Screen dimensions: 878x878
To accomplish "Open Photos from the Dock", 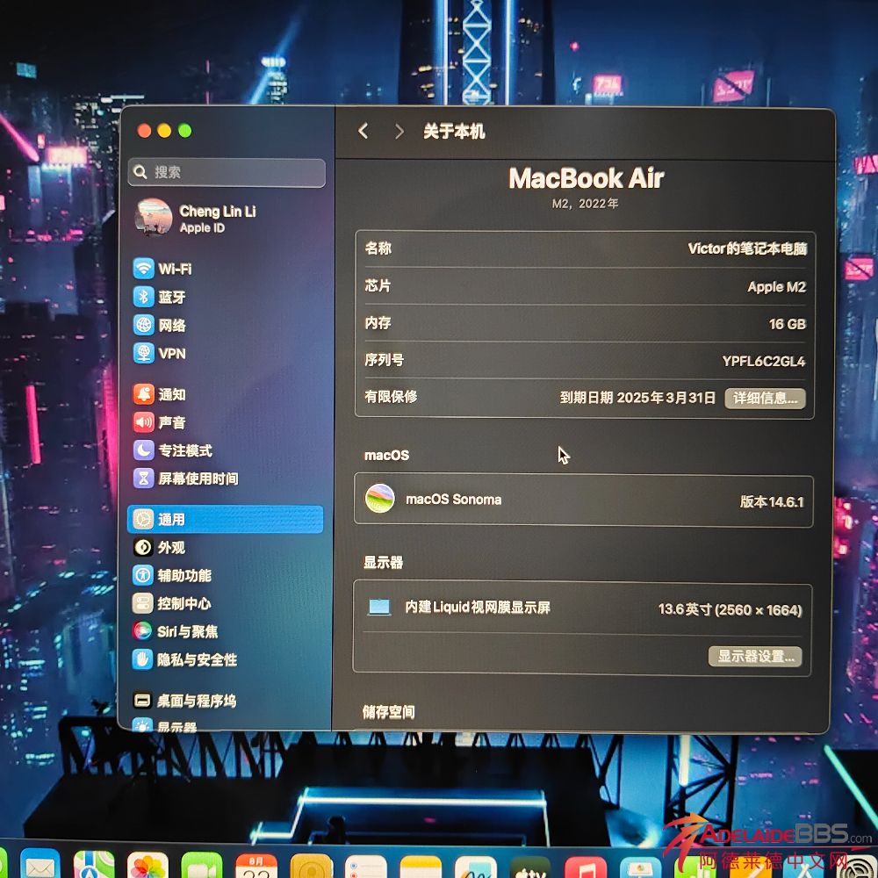I will [x=148, y=866].
